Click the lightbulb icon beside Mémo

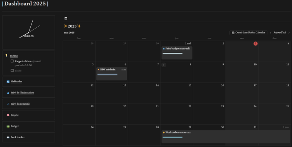click(6, 55)
